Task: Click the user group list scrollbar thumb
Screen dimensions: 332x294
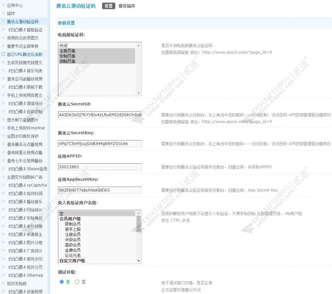Action: 139,224
